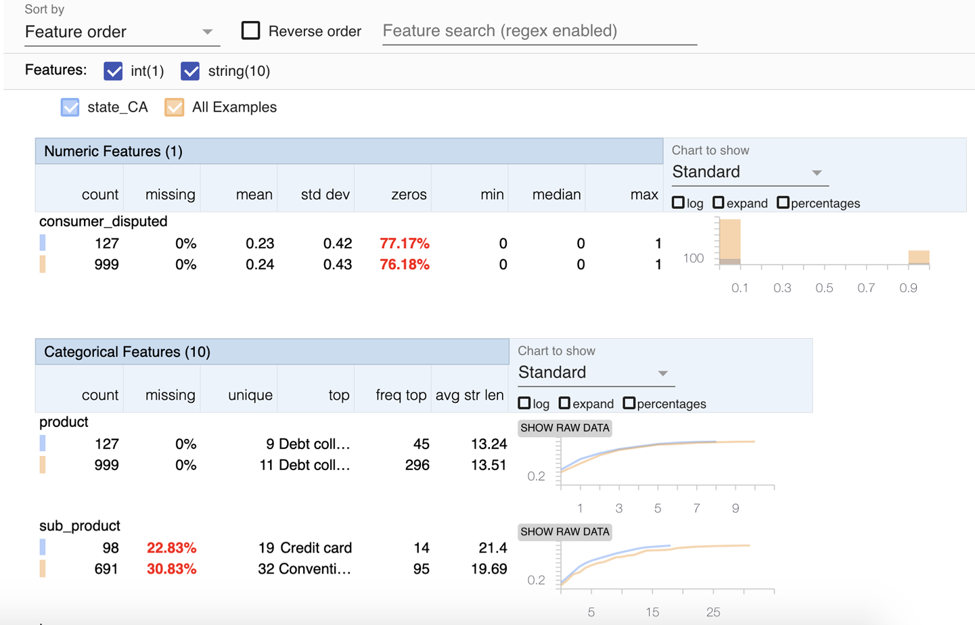Open Chart to show dropdown for Categorical Features

pos(596,373)
